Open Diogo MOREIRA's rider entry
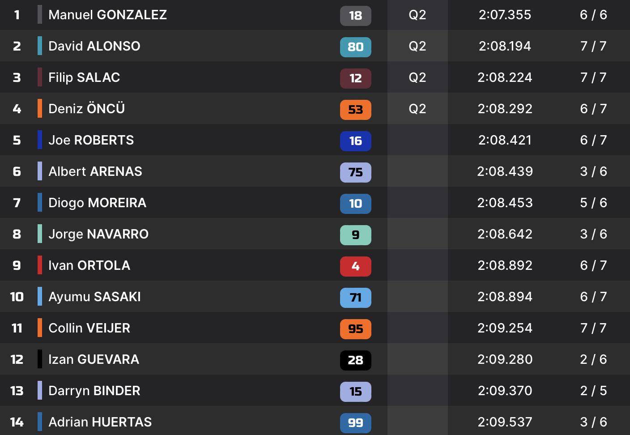The width and height of the screenshot is (630, 435). (x=97, y=203)
